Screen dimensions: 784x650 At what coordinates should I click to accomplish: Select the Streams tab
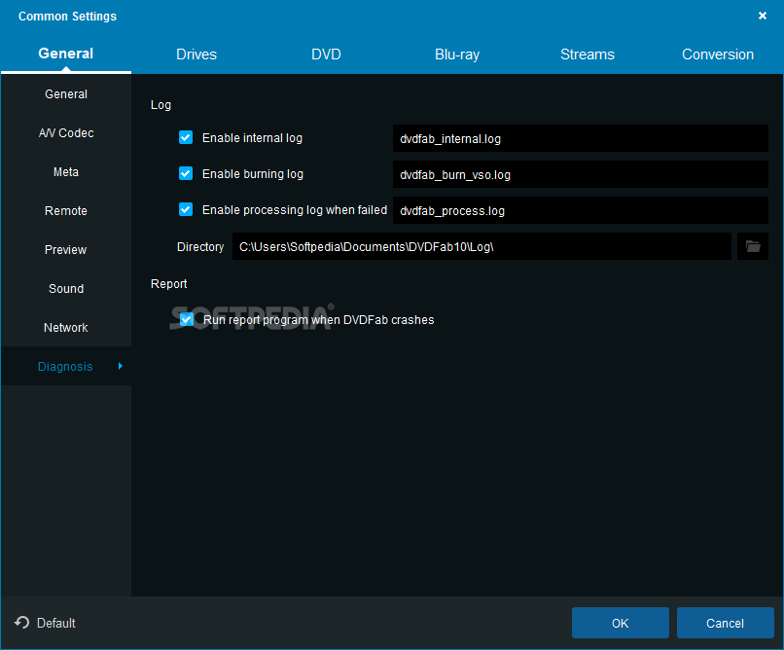point(588,54)
